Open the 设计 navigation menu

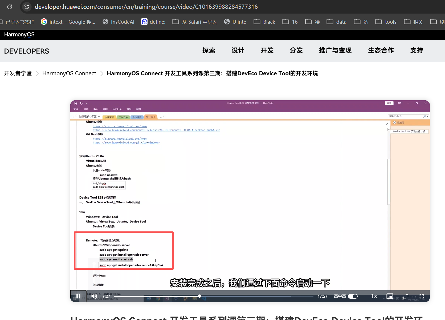238,51
